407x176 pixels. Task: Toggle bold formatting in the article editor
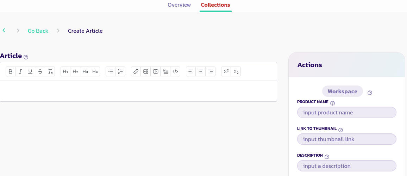11,71
